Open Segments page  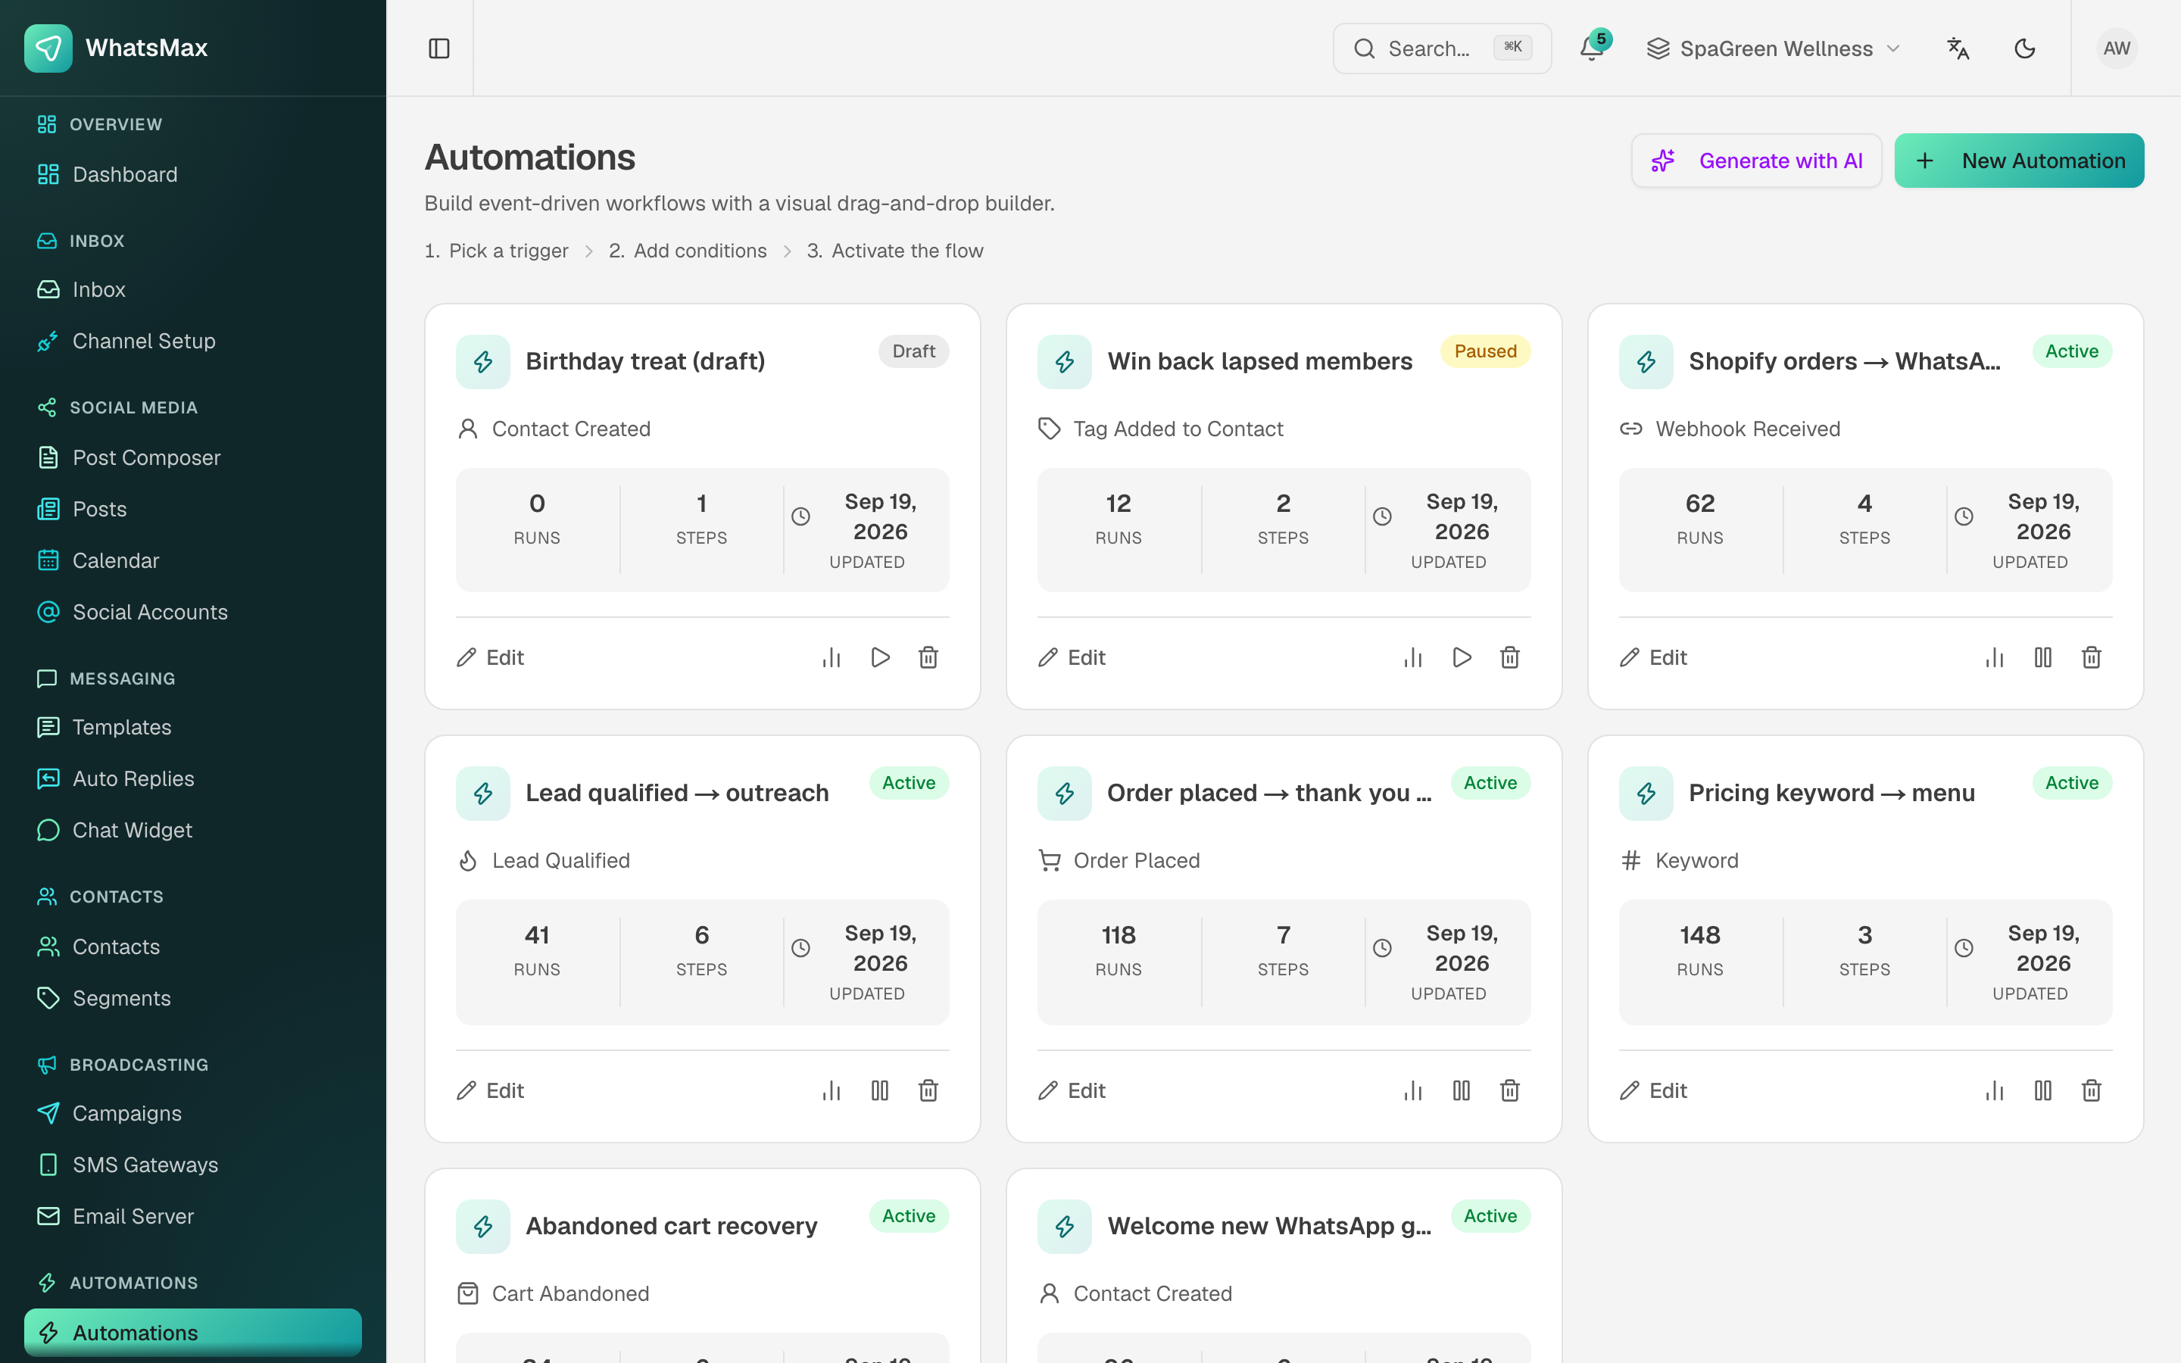(193, 998)
